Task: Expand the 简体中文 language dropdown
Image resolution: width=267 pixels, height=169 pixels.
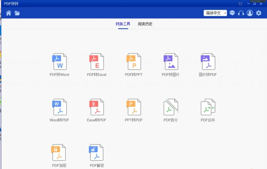Action: [215, 13]
